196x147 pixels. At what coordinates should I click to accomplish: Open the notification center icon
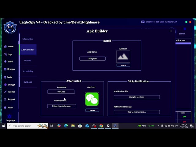click(191, 126)
